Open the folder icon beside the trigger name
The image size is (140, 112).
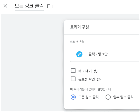50,6
